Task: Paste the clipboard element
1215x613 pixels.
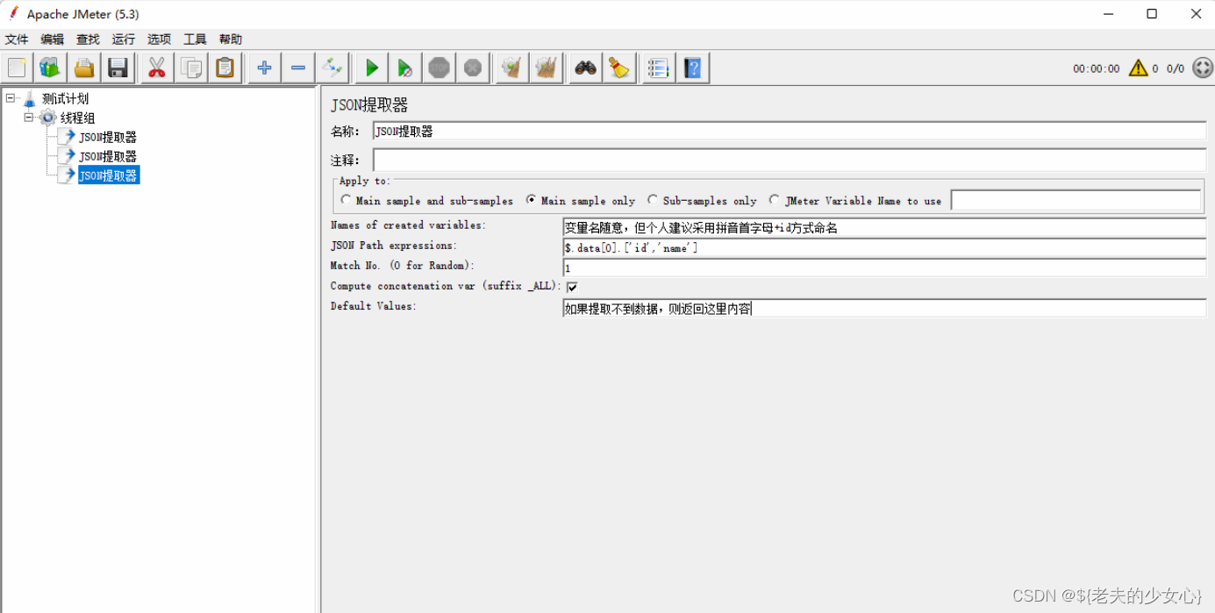Action: pos(225,68)
